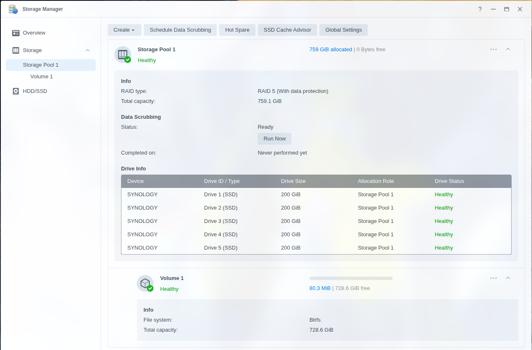
Task: Maximize the Storage Manager window
Action: (506, 9)
